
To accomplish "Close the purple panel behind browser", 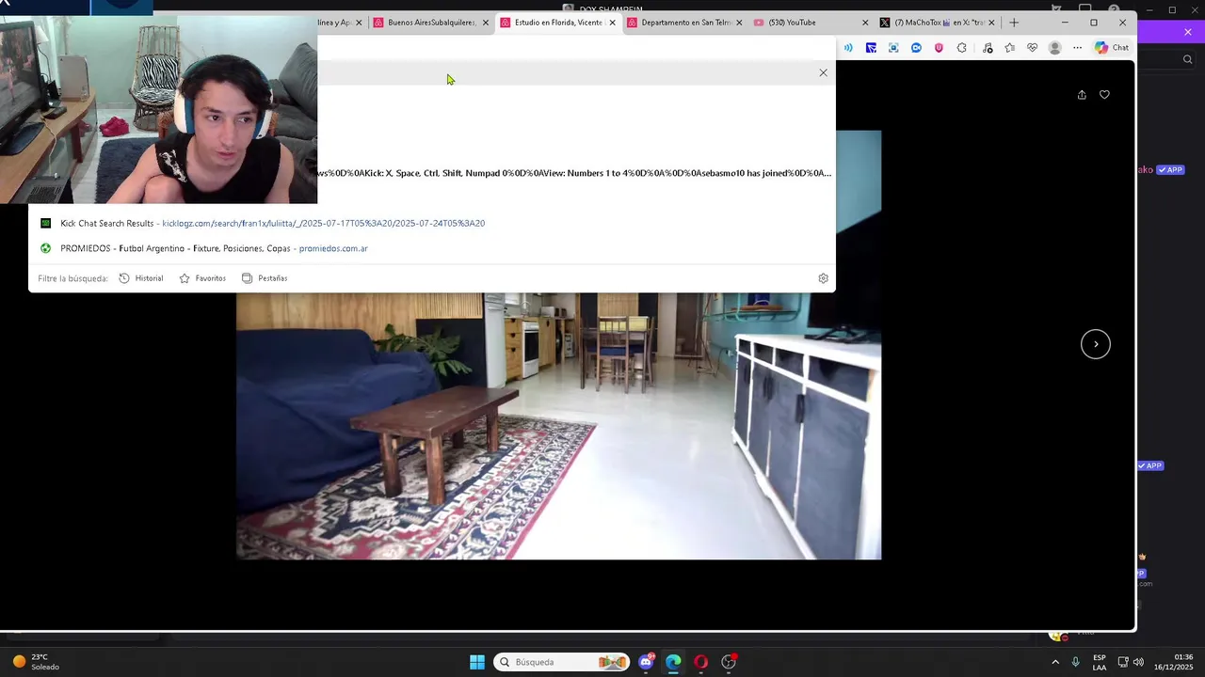I will [1188, 32].
